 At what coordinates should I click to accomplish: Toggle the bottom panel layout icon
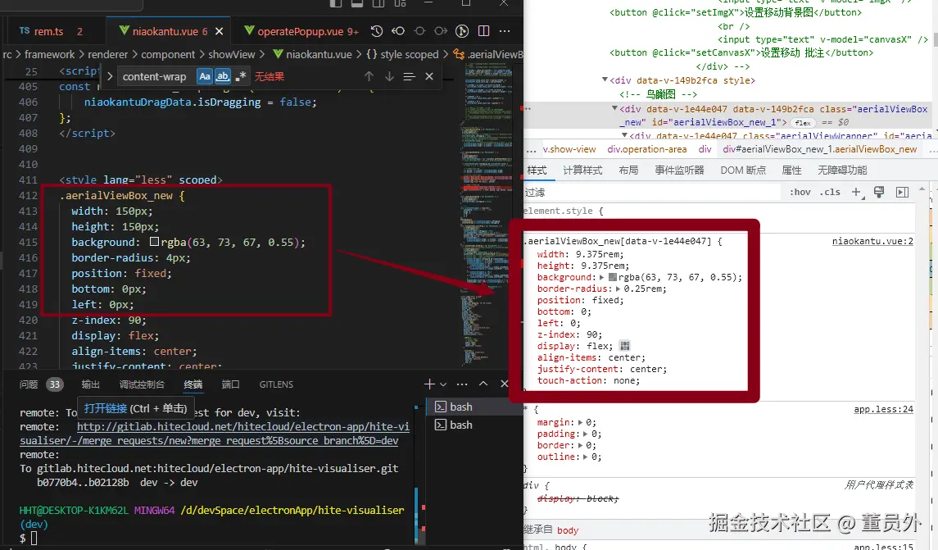pos(357,3)
